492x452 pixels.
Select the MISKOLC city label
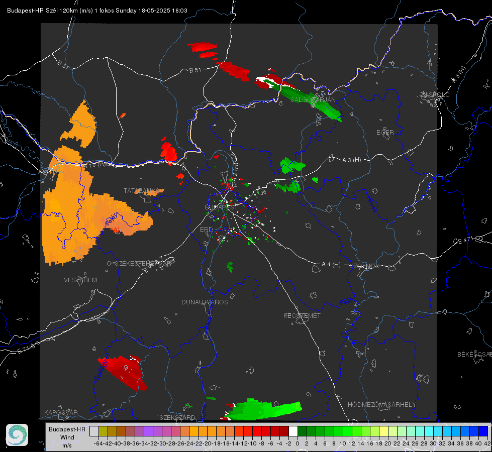click(x=436, y=94)
